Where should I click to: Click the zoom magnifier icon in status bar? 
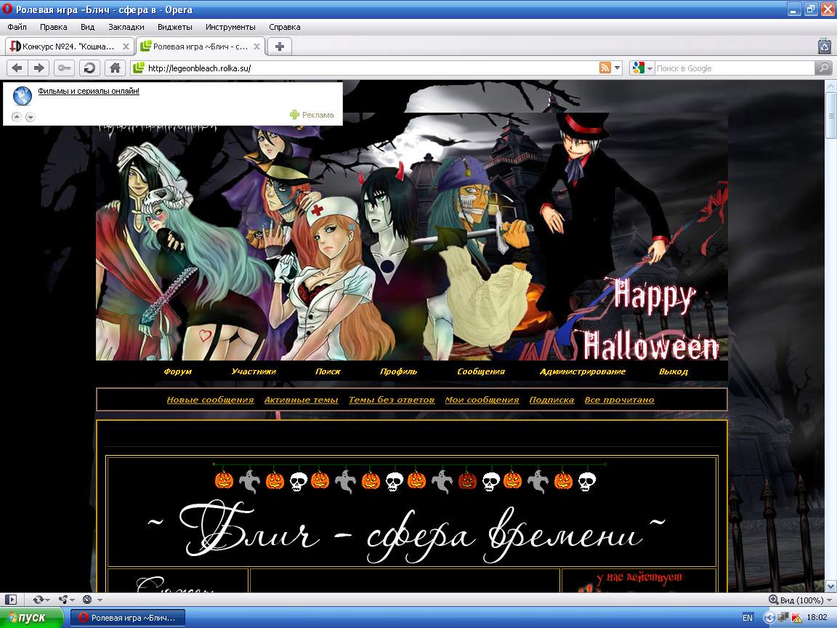(x=773, y=600)
